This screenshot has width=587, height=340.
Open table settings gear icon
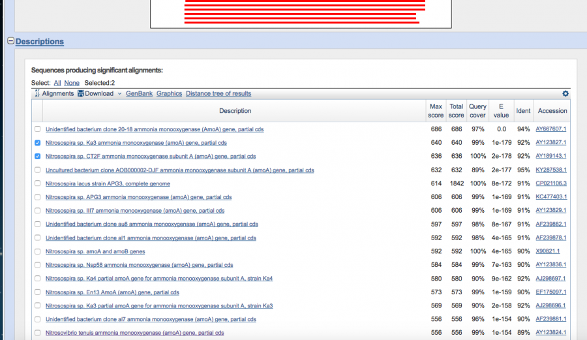click(565, 93)
